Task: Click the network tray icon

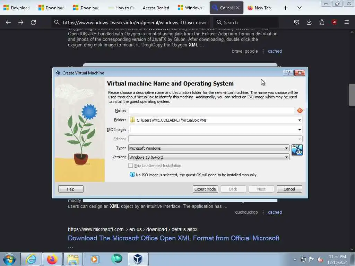Action: tap(303, 259)
